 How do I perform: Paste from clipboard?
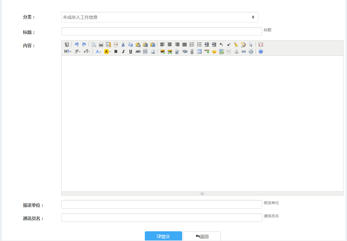click(138, 44)
